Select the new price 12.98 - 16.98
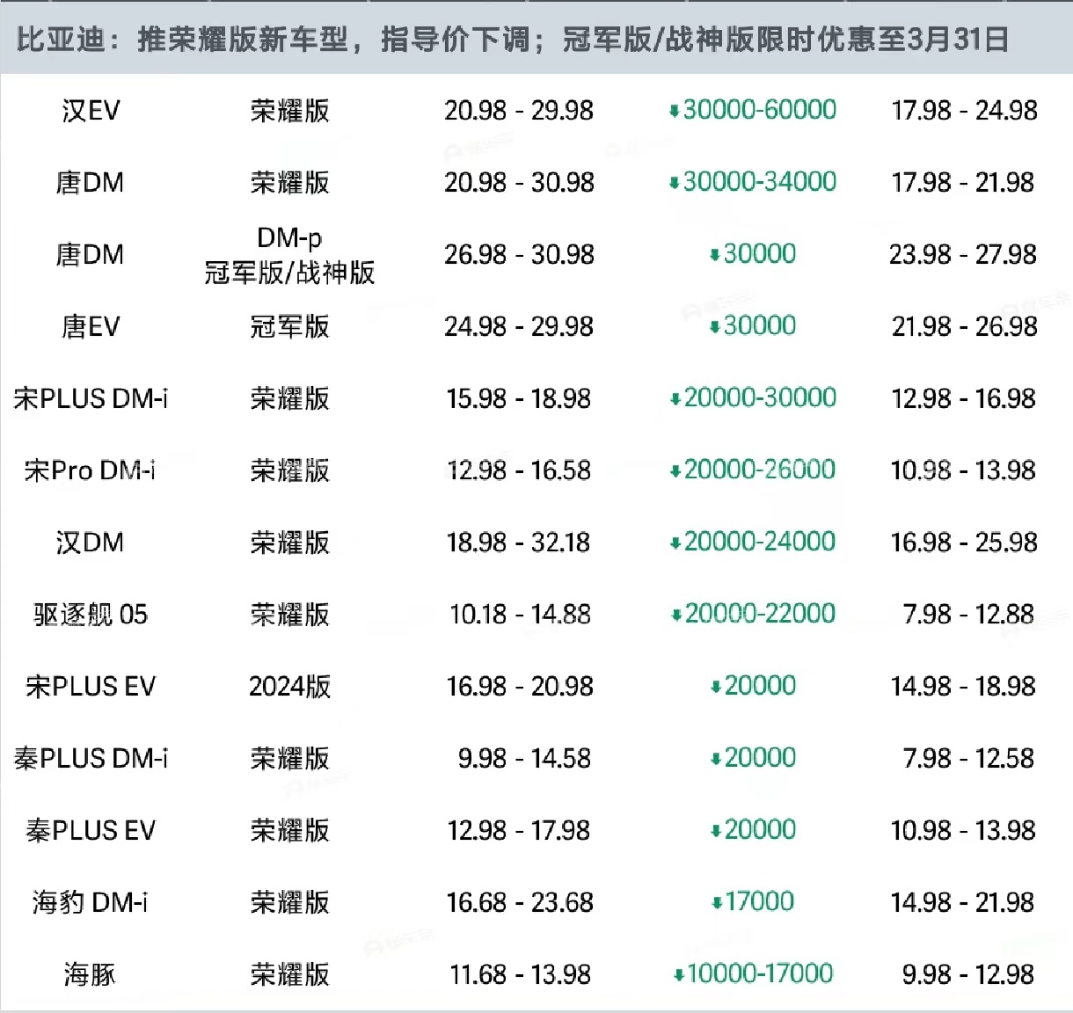 tap(964, 399)
